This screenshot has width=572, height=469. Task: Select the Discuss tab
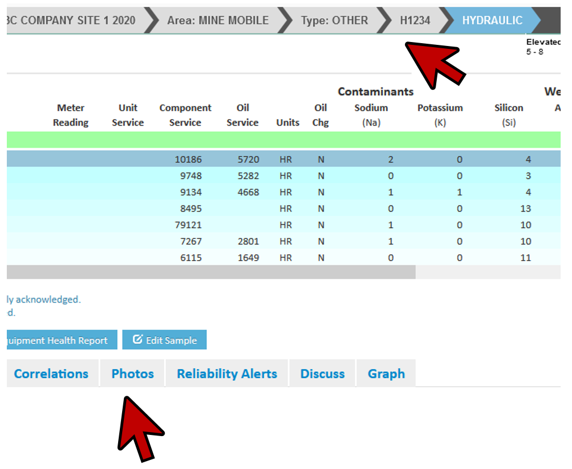point(322,374)
